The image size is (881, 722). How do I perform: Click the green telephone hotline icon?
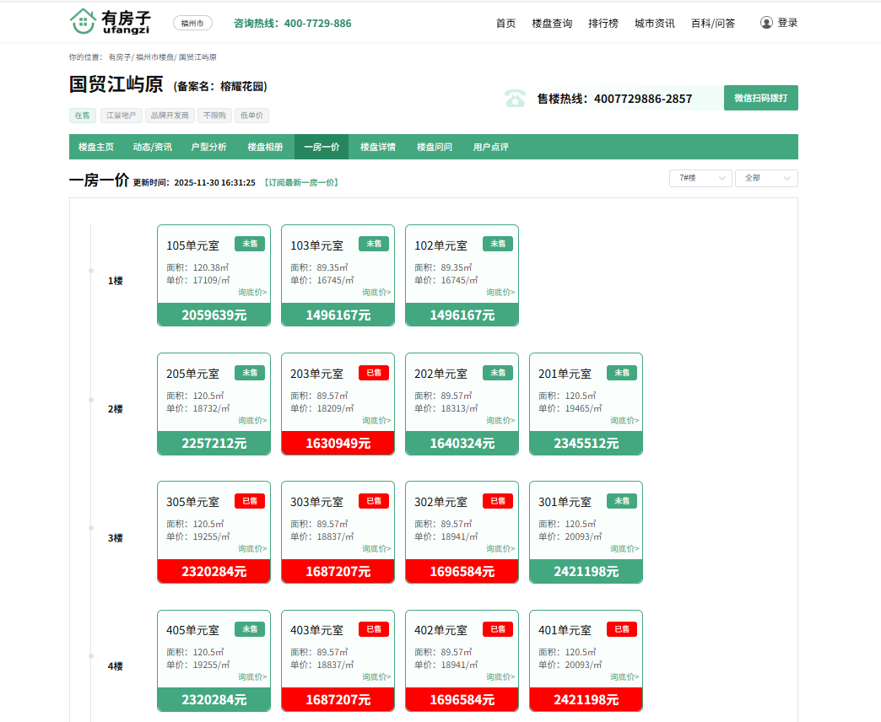click(x=515, y=99)
